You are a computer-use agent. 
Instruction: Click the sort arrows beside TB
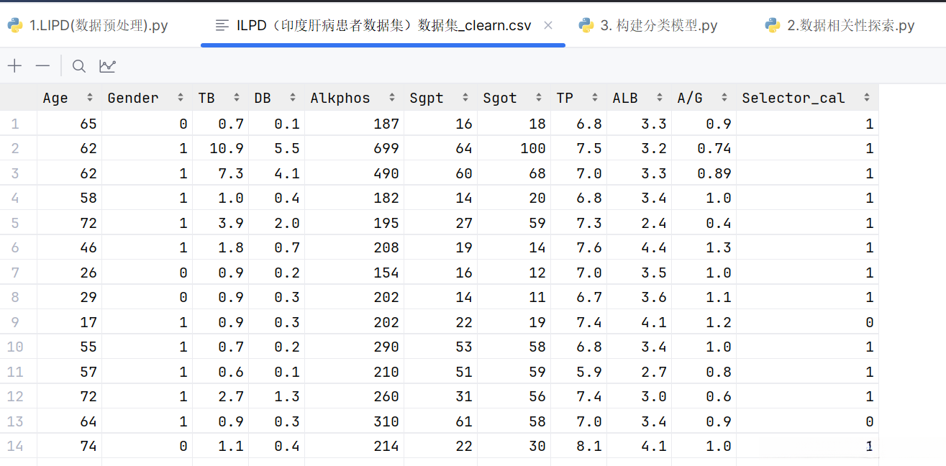pos(237,98)
